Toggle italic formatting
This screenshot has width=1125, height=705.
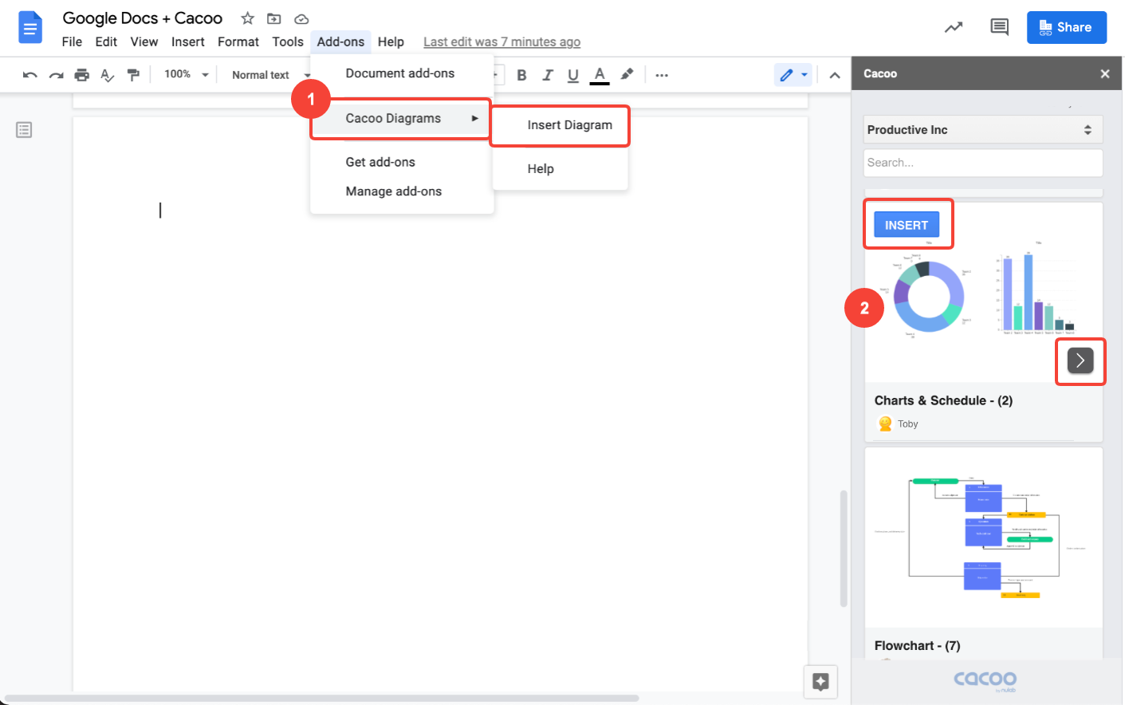[x=547, y=75]
